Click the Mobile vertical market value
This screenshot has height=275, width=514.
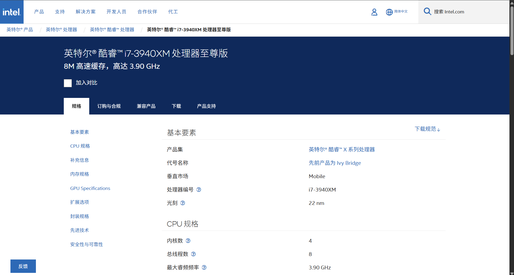coord(317,176)
